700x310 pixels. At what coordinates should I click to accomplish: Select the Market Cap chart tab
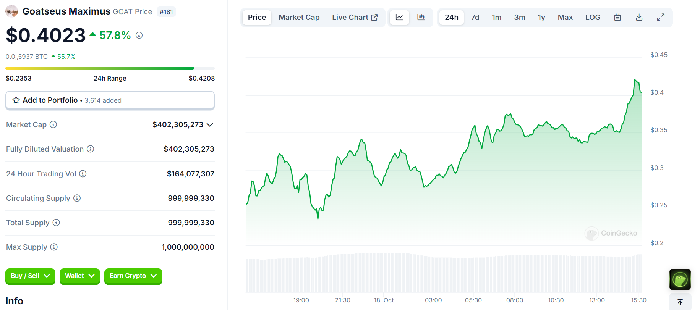click(299, 17)
